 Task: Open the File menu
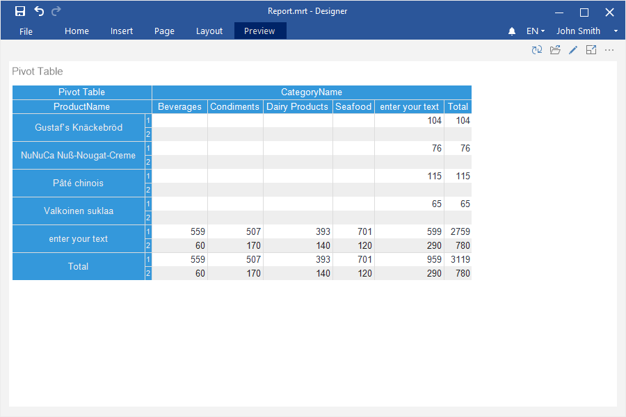pyautogui.click(x=26, y=31)
